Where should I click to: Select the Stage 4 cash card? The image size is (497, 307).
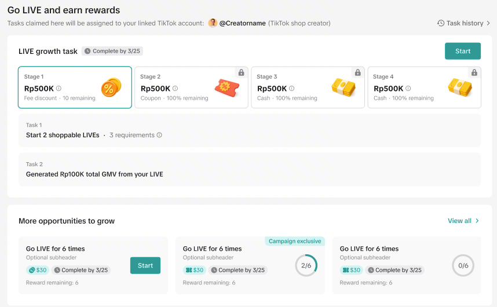(425, 87)
